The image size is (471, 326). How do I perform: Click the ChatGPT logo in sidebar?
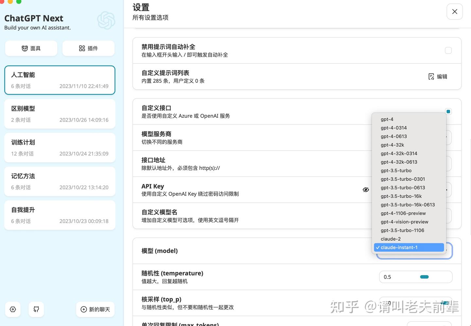(106, 21)
